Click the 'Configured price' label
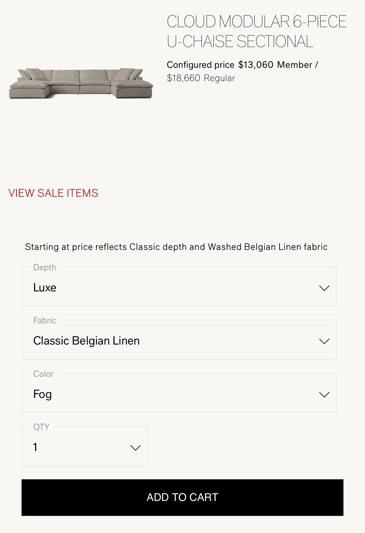 tap(200, 65)
